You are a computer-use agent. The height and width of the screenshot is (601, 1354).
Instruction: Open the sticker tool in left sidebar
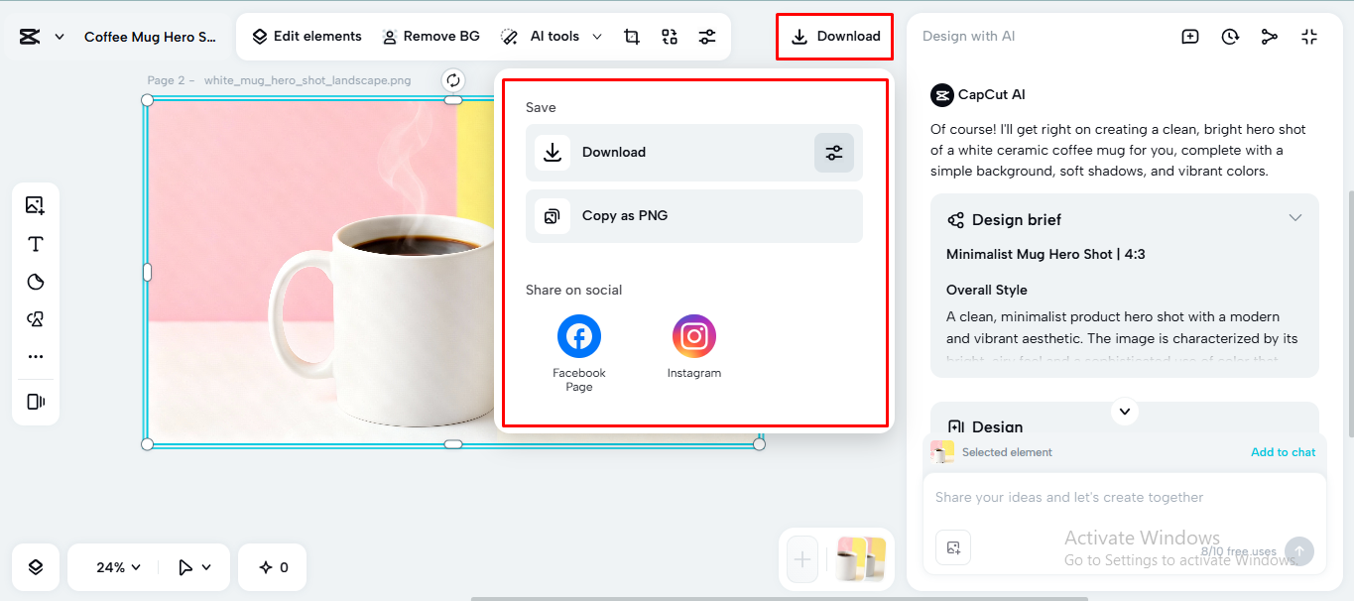[x=36, y=282]
